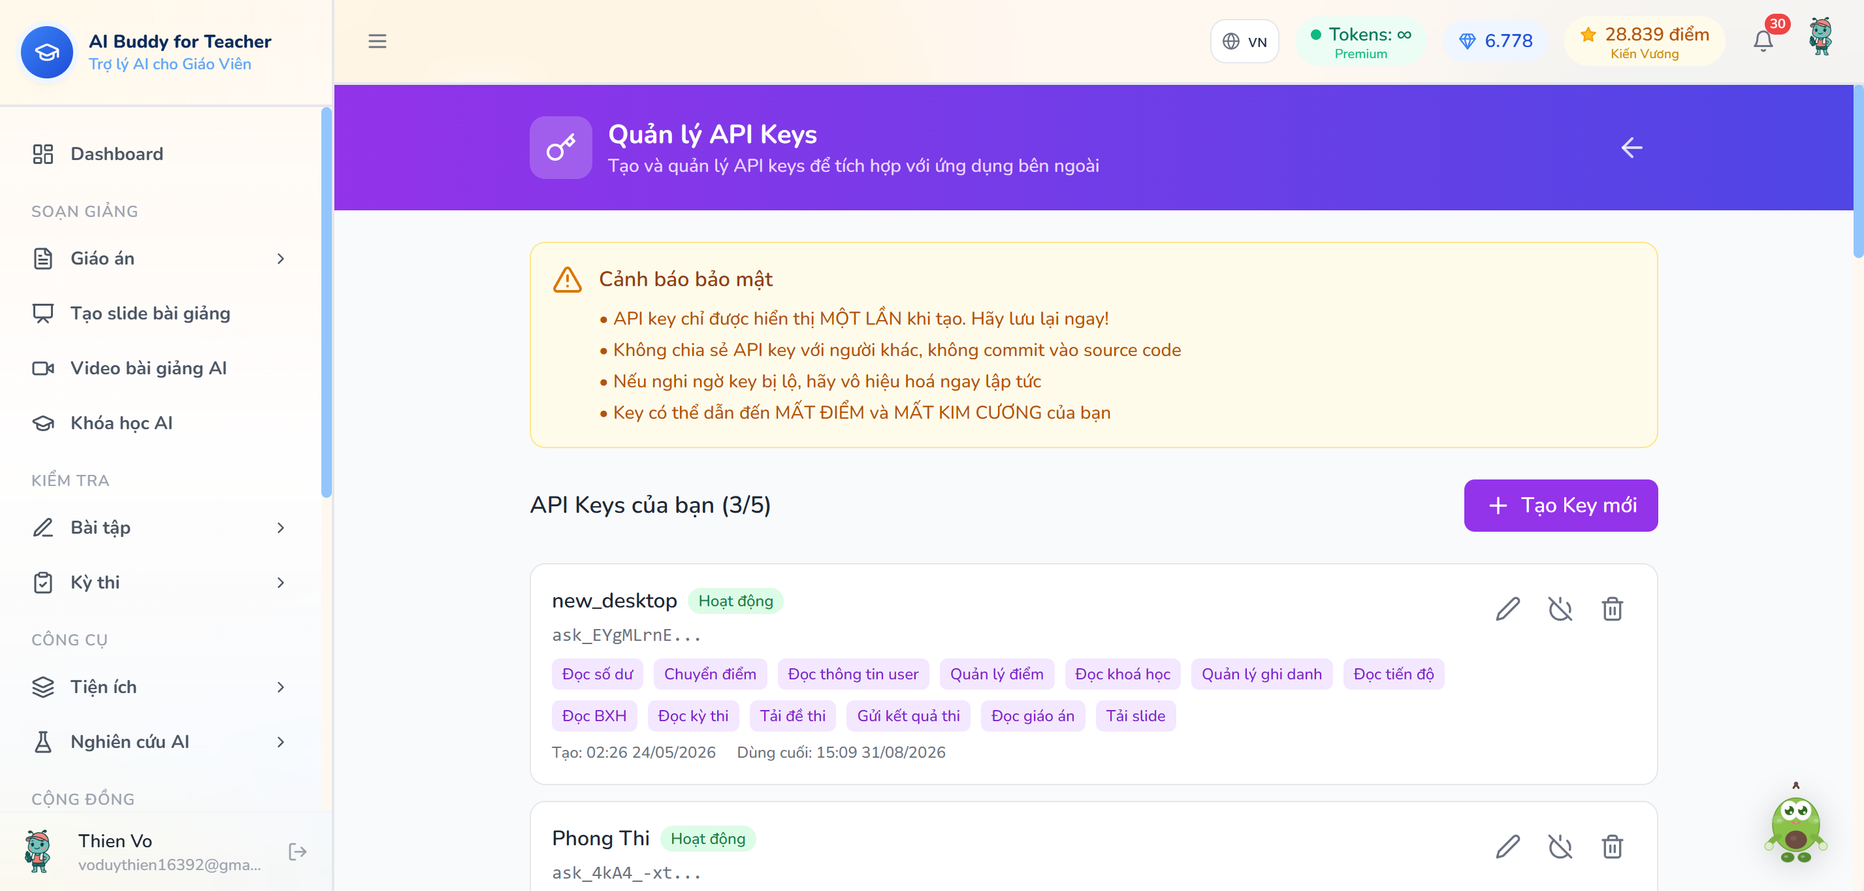This screenshot has width=1864, height=891.
Task: Click the Hoạt động badge on new_desktop
Action: click(735, 601)
